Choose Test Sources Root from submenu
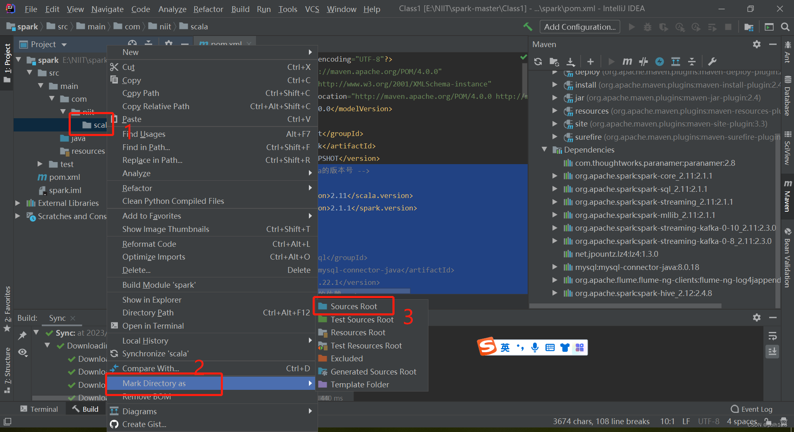The width and height of the screenshot is (794, 432). point(362,320)
